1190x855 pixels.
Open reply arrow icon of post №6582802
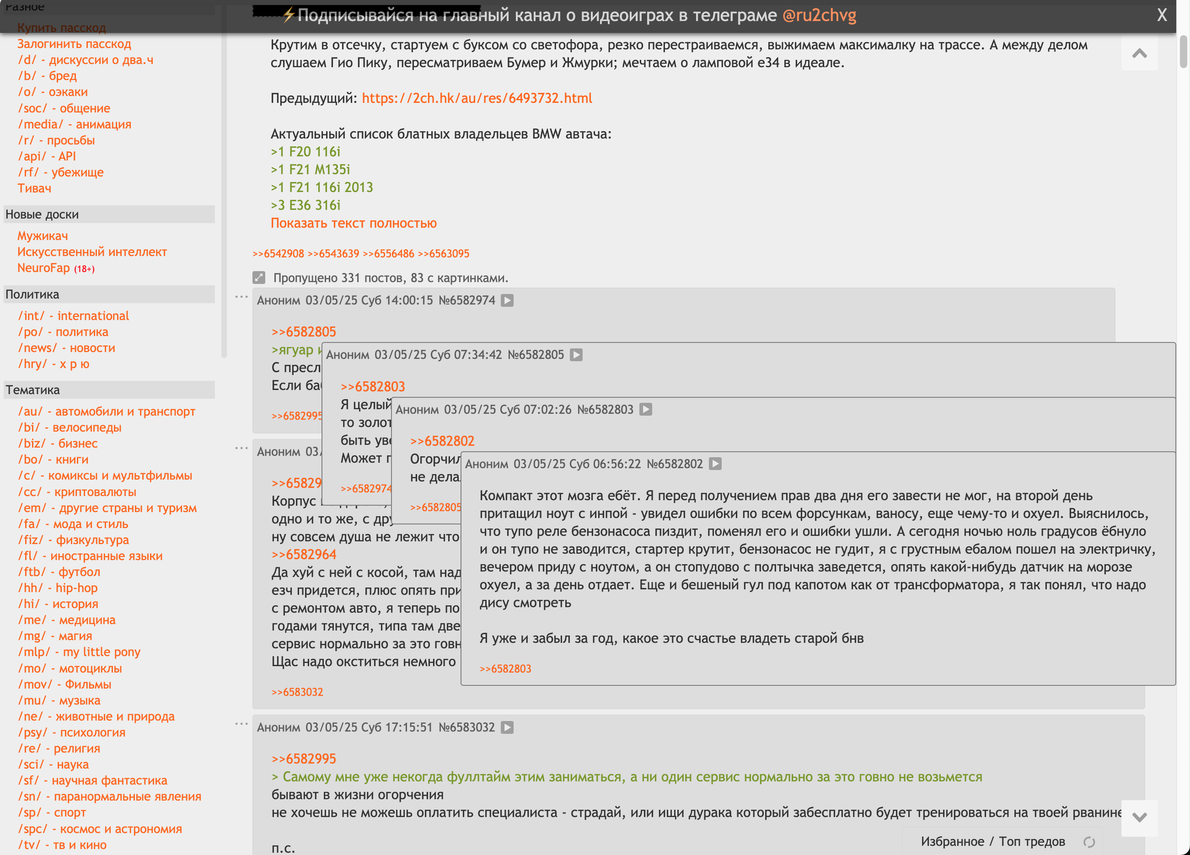715,464
